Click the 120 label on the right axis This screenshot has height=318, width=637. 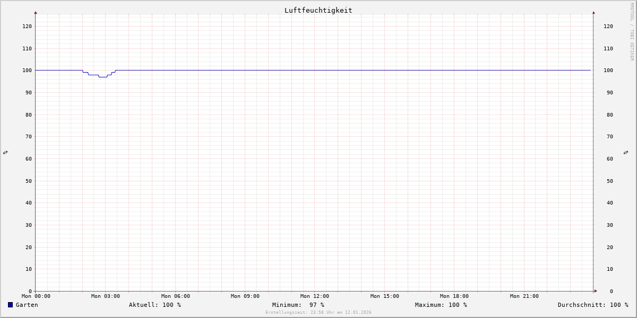(x=608, y=26)
